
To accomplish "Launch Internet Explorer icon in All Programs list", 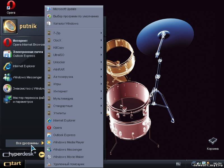I will [x=49, y=120].
